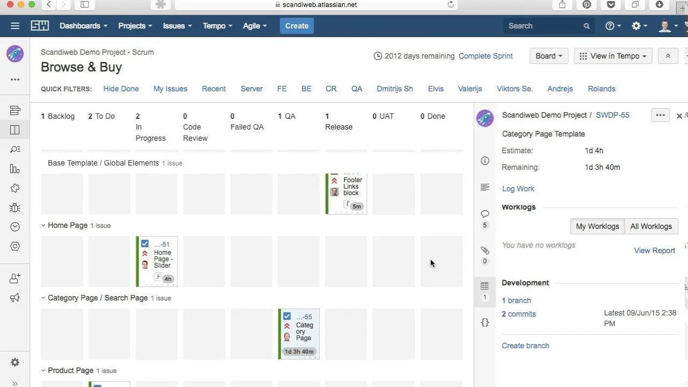Open the bug icon in sidebar

coord(15,207)
